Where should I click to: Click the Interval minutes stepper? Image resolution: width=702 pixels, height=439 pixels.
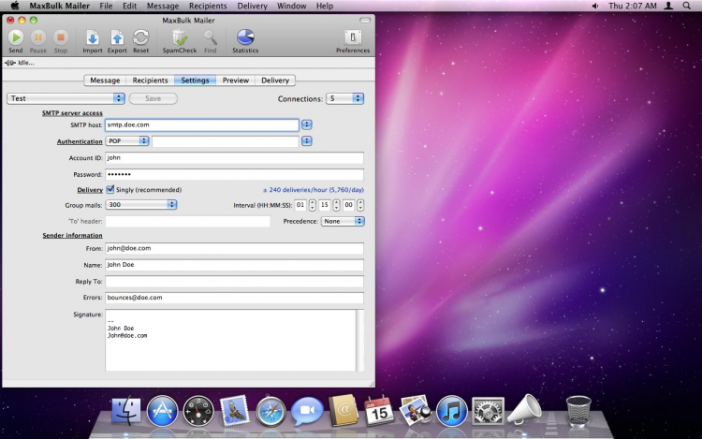click(337, 205)
